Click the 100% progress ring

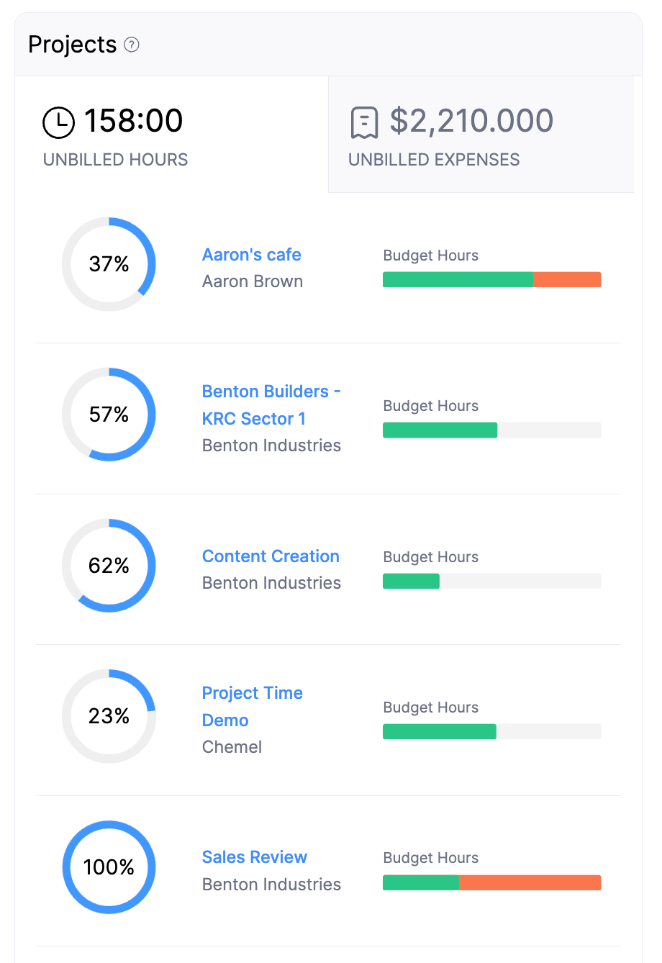(109, 867)
